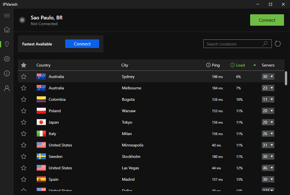Screen dimensions: 290x195
Task: Expand Las Vegas servers dropdown
Action: (x=268, y=168)
